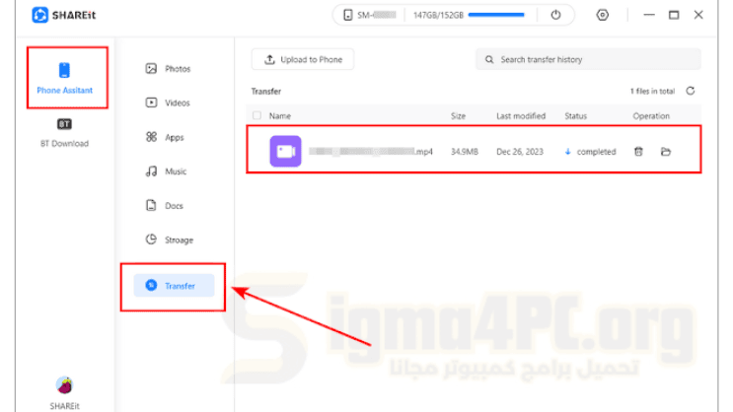Open the Apps category
This screenshot has width=733, height=412.
pos(165,137)
